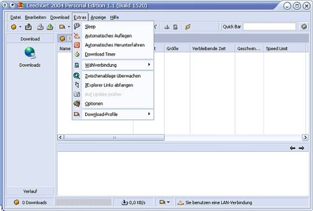The image size is (313, 211).
Task: Open the Download Timer entry
Action: point(113,54)
